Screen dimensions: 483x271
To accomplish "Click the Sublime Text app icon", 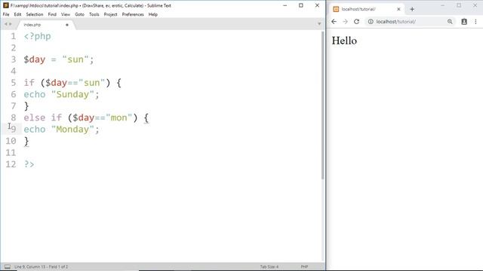I will (x=5, y=5).
